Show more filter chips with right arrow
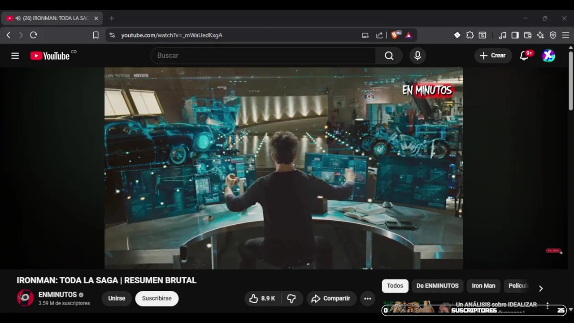Image resolution: width=574 pixels, height=323 pixels. (540, 288)
